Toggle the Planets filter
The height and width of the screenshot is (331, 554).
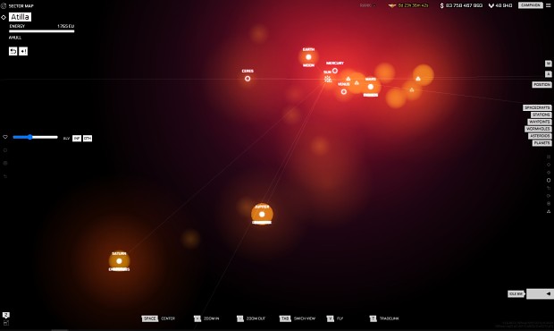pos(542,143)
